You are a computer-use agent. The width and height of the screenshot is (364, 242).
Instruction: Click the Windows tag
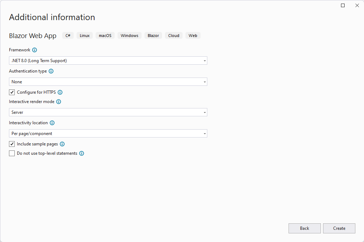[129, 36]
